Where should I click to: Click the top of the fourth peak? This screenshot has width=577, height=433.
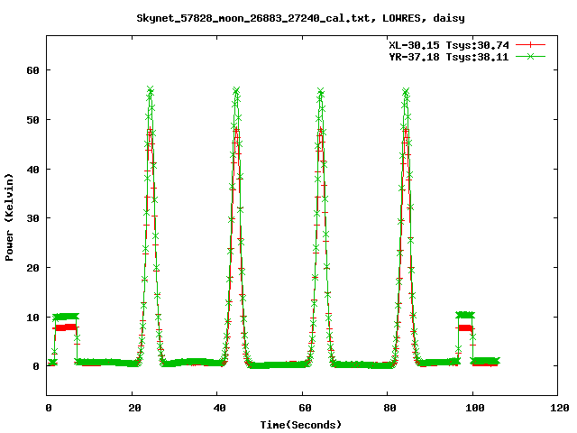coord(406,91)
